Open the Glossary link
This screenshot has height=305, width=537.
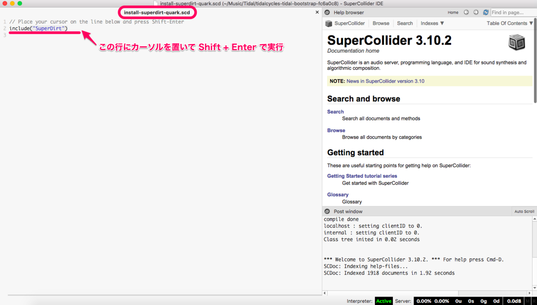tap(338, 195)
